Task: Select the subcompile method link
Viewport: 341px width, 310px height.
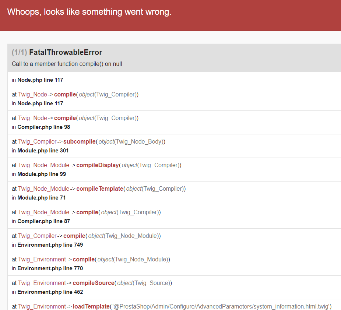Action: (79, 141)
